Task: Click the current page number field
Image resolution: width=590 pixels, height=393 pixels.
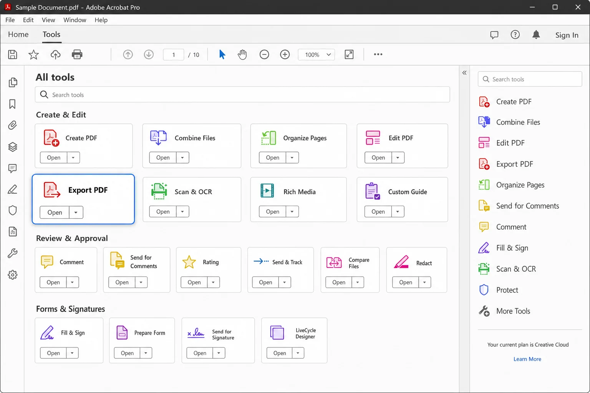Action: [x=174, y=54]
